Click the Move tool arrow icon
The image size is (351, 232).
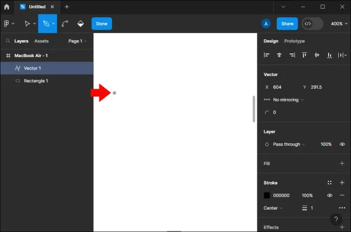[27, 23]
